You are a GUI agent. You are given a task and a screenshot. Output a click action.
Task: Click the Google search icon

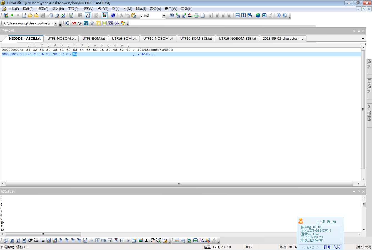click(x=68, y=23)
